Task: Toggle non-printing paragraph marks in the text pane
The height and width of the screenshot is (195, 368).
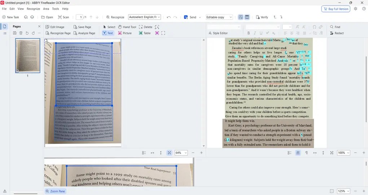Action: coord(306,153)
